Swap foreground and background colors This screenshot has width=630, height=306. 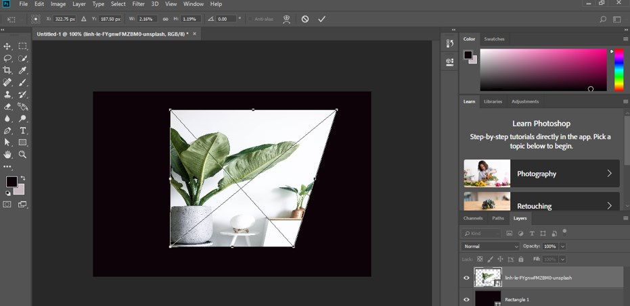(x=23, y=178)
